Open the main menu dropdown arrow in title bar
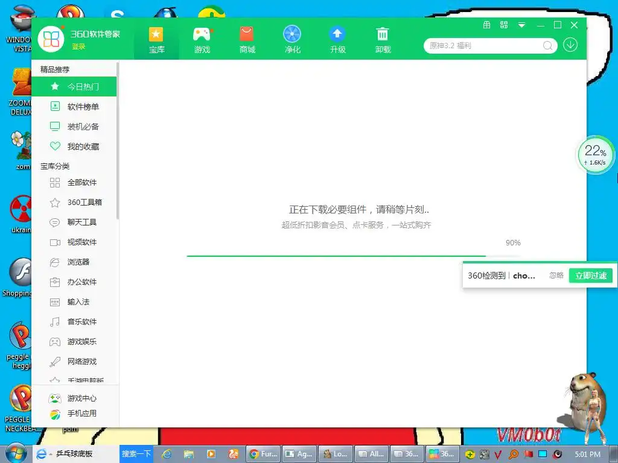 [x=521, y=25]
